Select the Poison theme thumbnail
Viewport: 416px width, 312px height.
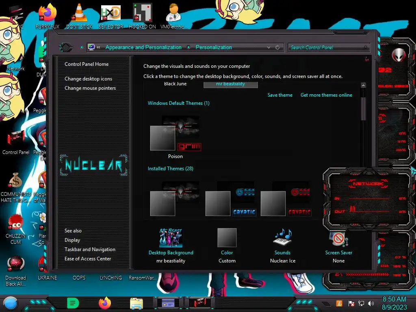click(x=175, y=136)
